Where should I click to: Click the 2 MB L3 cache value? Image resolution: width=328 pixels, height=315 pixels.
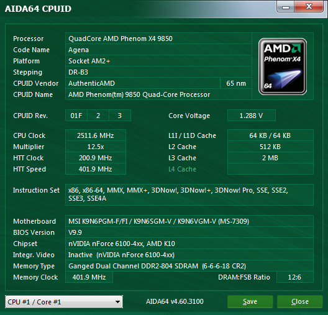(x=270, y=158)
